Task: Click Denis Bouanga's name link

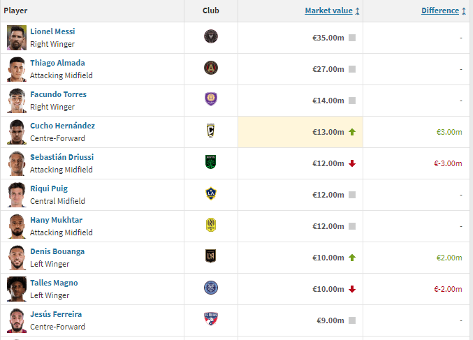Action: (x=57, y=251)
